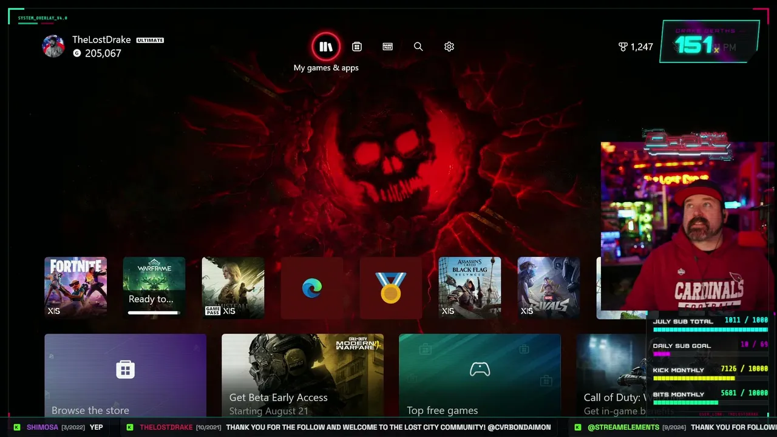Open the Top free games card
The image size is (777, 437).
(480, 376)
